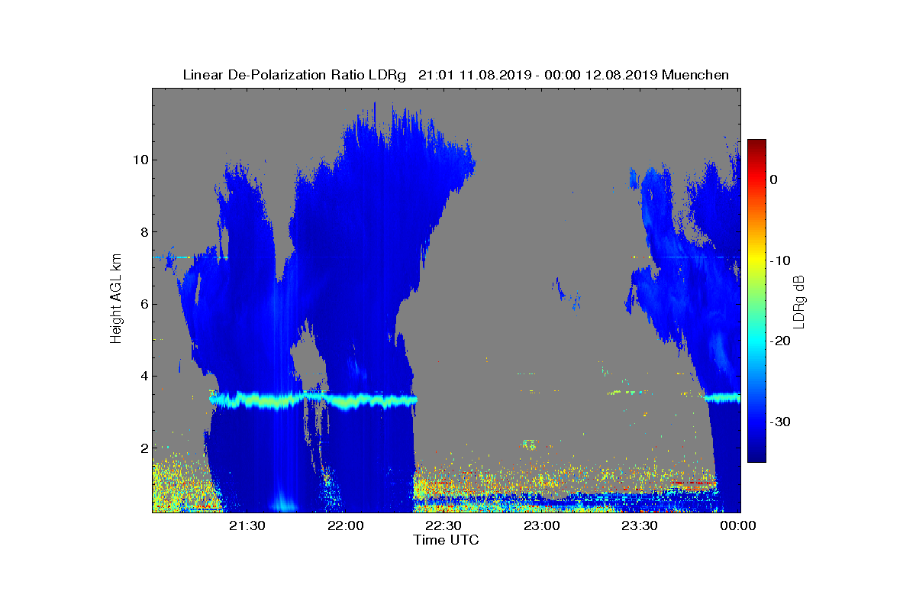Click the 'Time UTC' axis label
This screenshot has width=916, height=611.
point(447,540)
